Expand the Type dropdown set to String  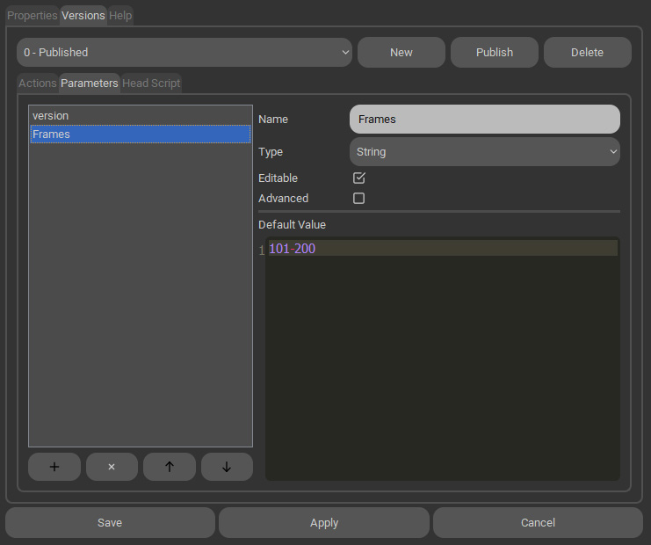pyautogui.click(x=484, y=152)
